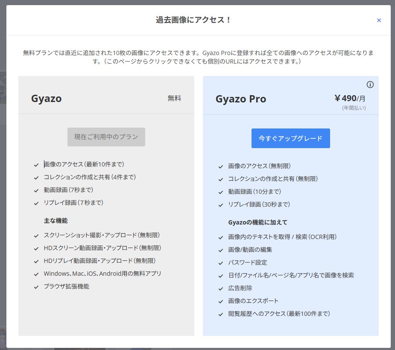Screen dimensions: 395x350
Task: Click コレクションの作成と共有(4件まで) item
Action: pyautogui.click(x=90, y=177)
